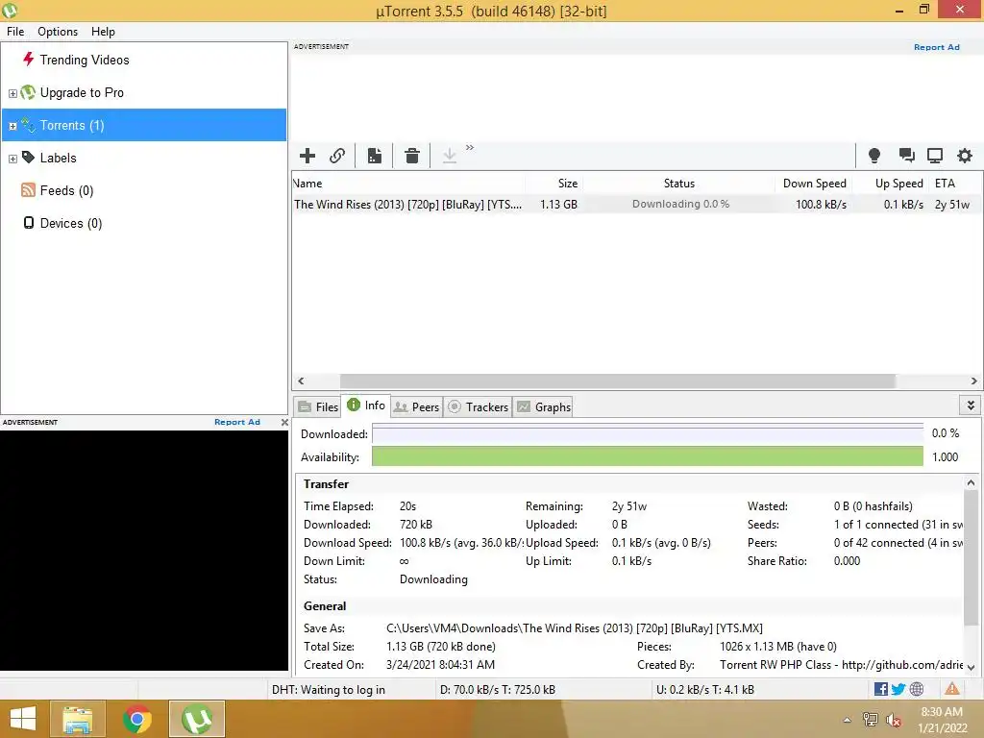This screenshot has height=738, width=984.
Task: Click the U: 0.2 kB/s upload status
Action: [705, 690]
